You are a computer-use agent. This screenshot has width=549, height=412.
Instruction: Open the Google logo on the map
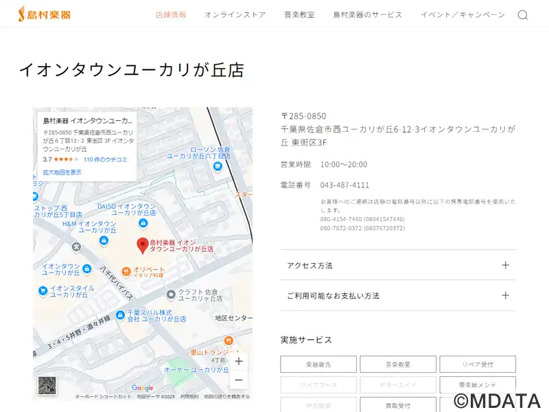point(143,387)
